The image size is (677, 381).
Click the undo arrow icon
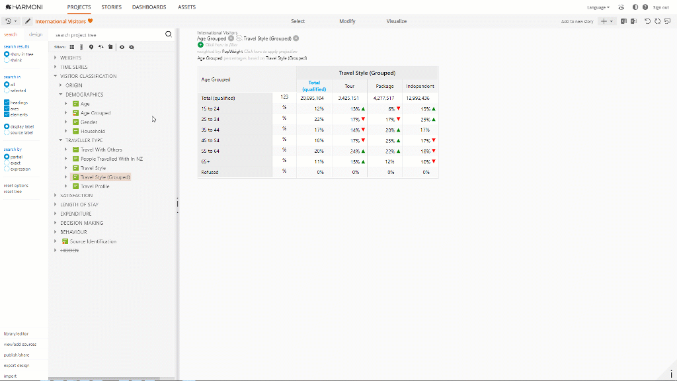tap(647, 21)
